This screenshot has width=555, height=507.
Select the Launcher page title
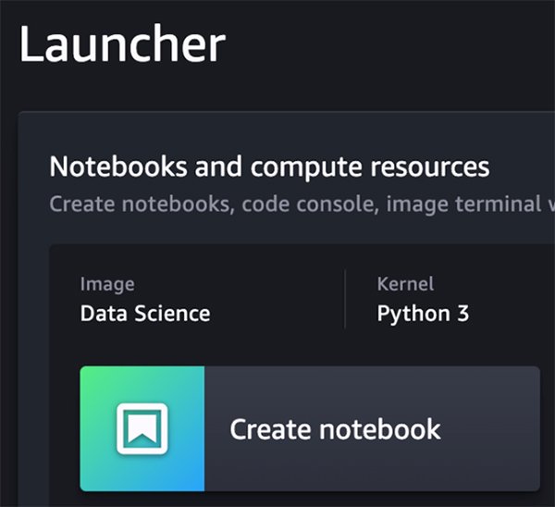[121, 46]
